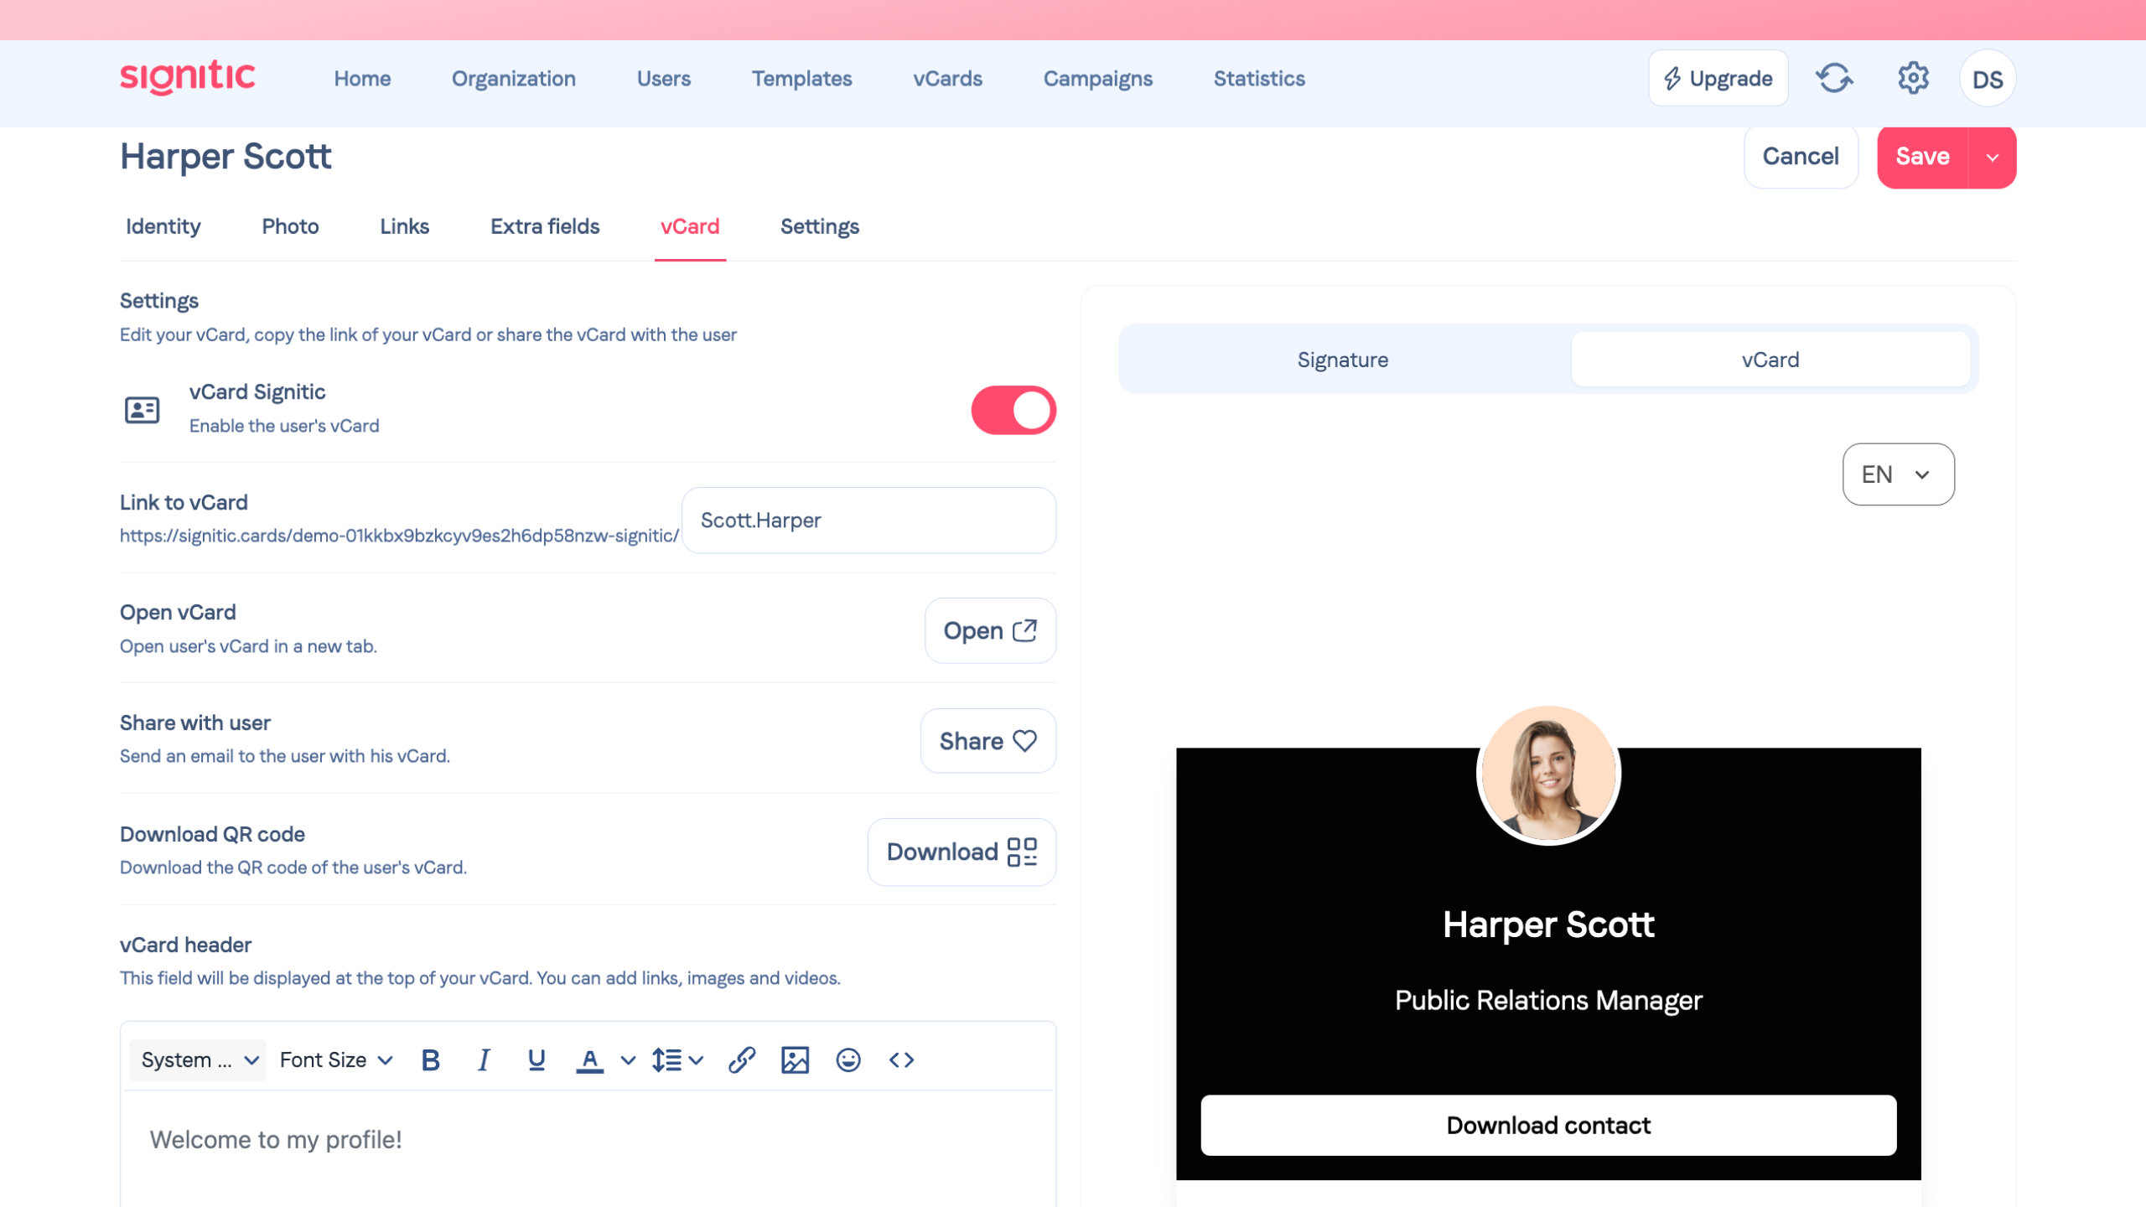The image size is (2146, 1207).
Task: Click the Bold formatting icon
Action: pos(431,1060)
